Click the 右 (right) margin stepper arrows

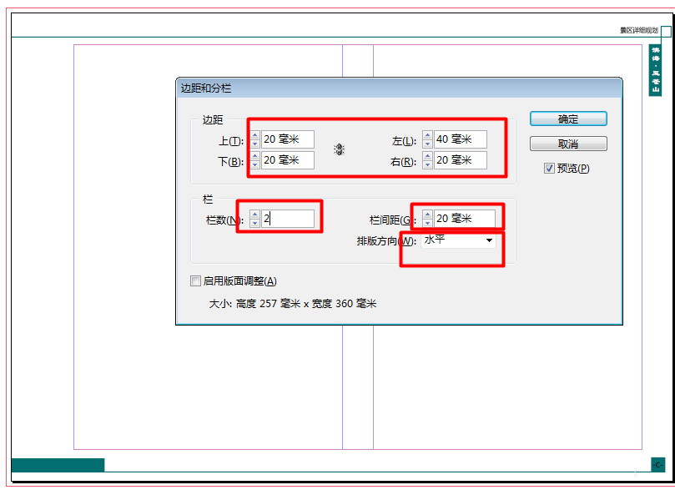pos(427,160)
